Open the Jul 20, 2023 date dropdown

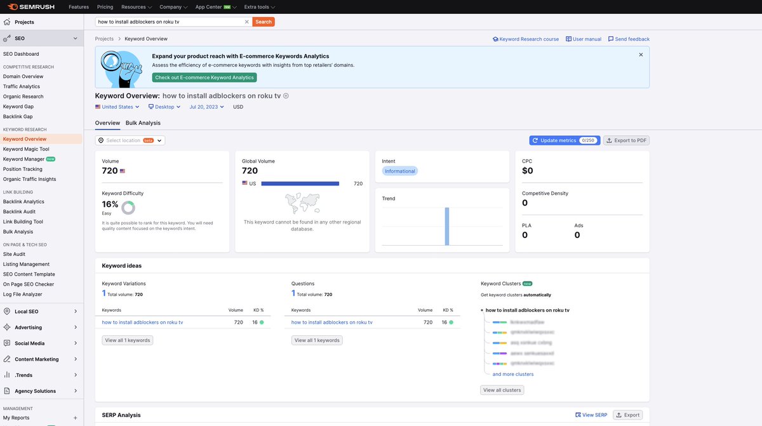pyautogui.click(x=207, y=107)
